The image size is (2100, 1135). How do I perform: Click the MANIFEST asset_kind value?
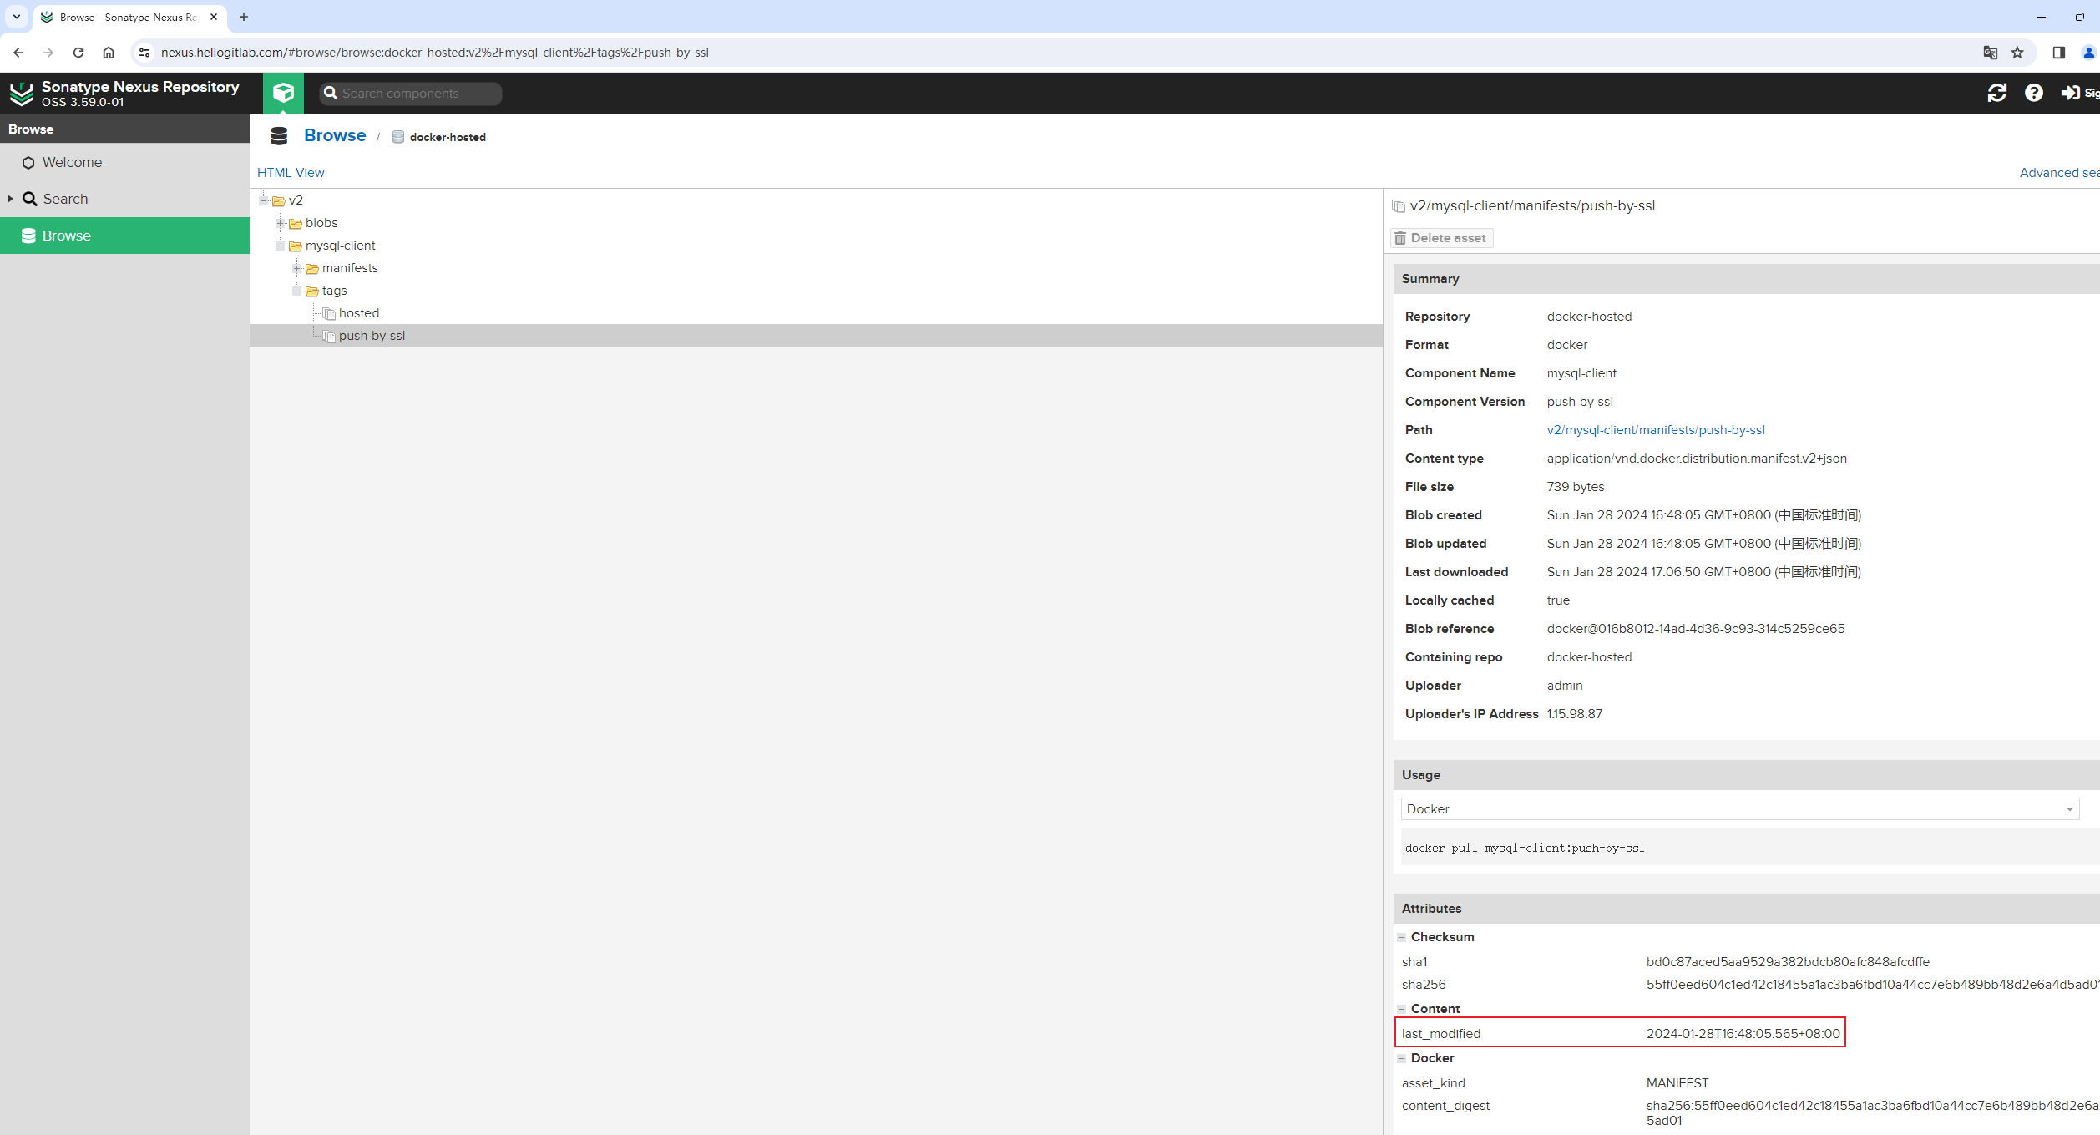click(1677, 1083)
